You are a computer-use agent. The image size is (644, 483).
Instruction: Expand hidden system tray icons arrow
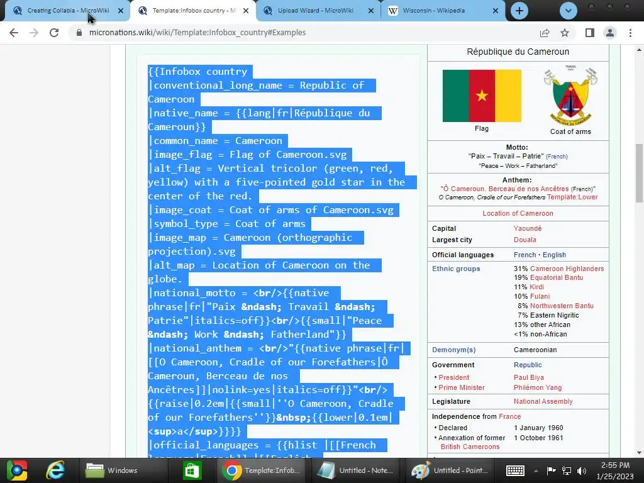(x=536, y=470)
